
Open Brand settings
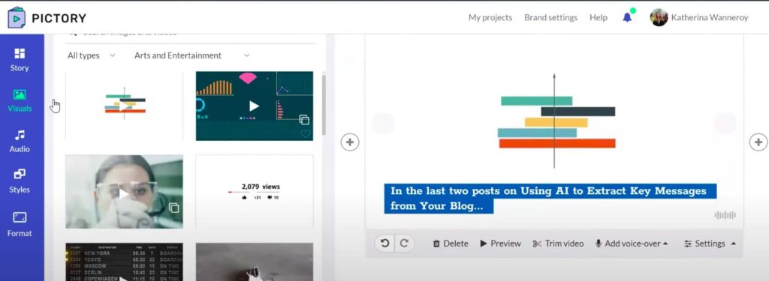pyautogui.click(x=550, y=18)
